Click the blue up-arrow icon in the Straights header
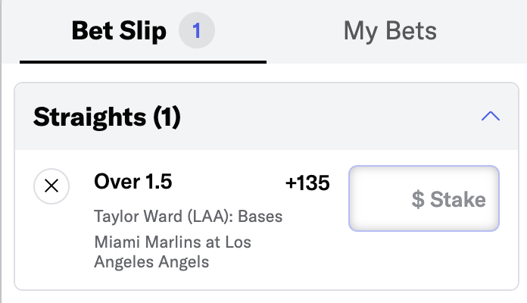 click(491, 116)
